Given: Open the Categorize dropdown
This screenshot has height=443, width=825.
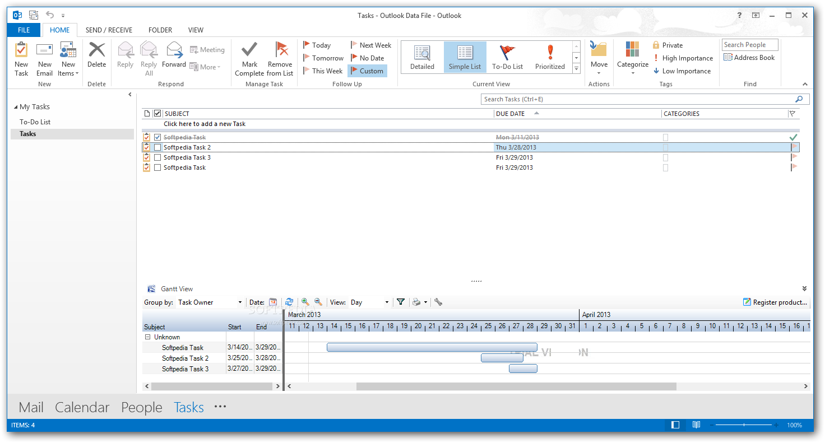Looking at the screenshot, I should 633,59.
